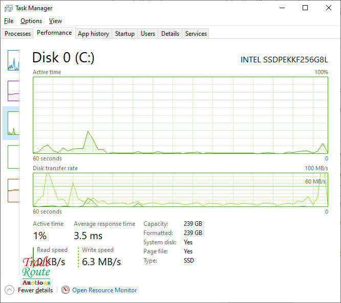Switch to the Processes tab
The width and height of the screenshot is (341, 303).
[x=18, y=34]
